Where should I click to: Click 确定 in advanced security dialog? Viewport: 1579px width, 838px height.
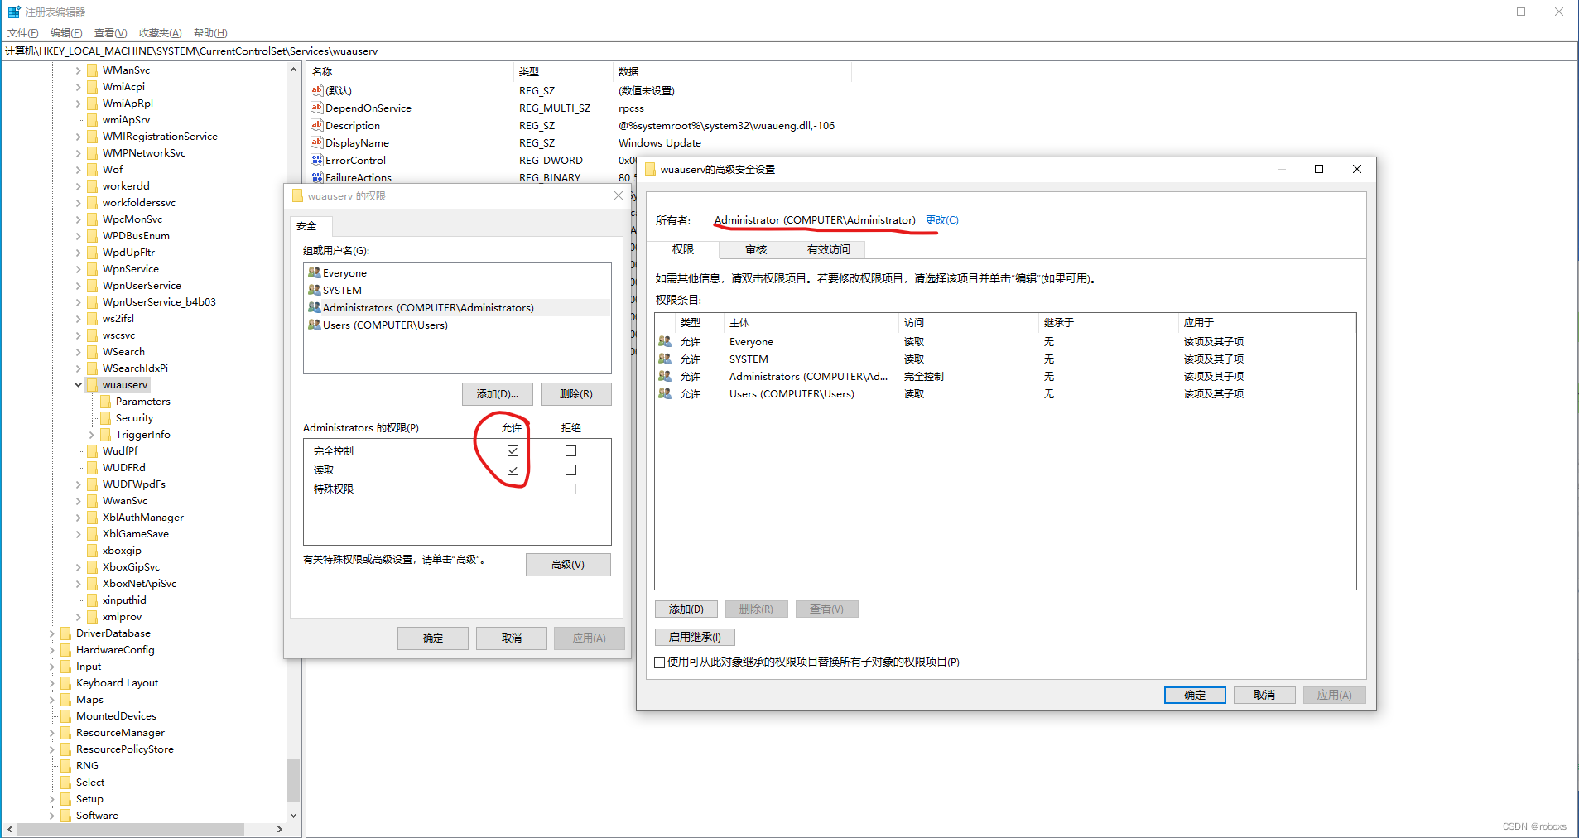click(1195, 695)
